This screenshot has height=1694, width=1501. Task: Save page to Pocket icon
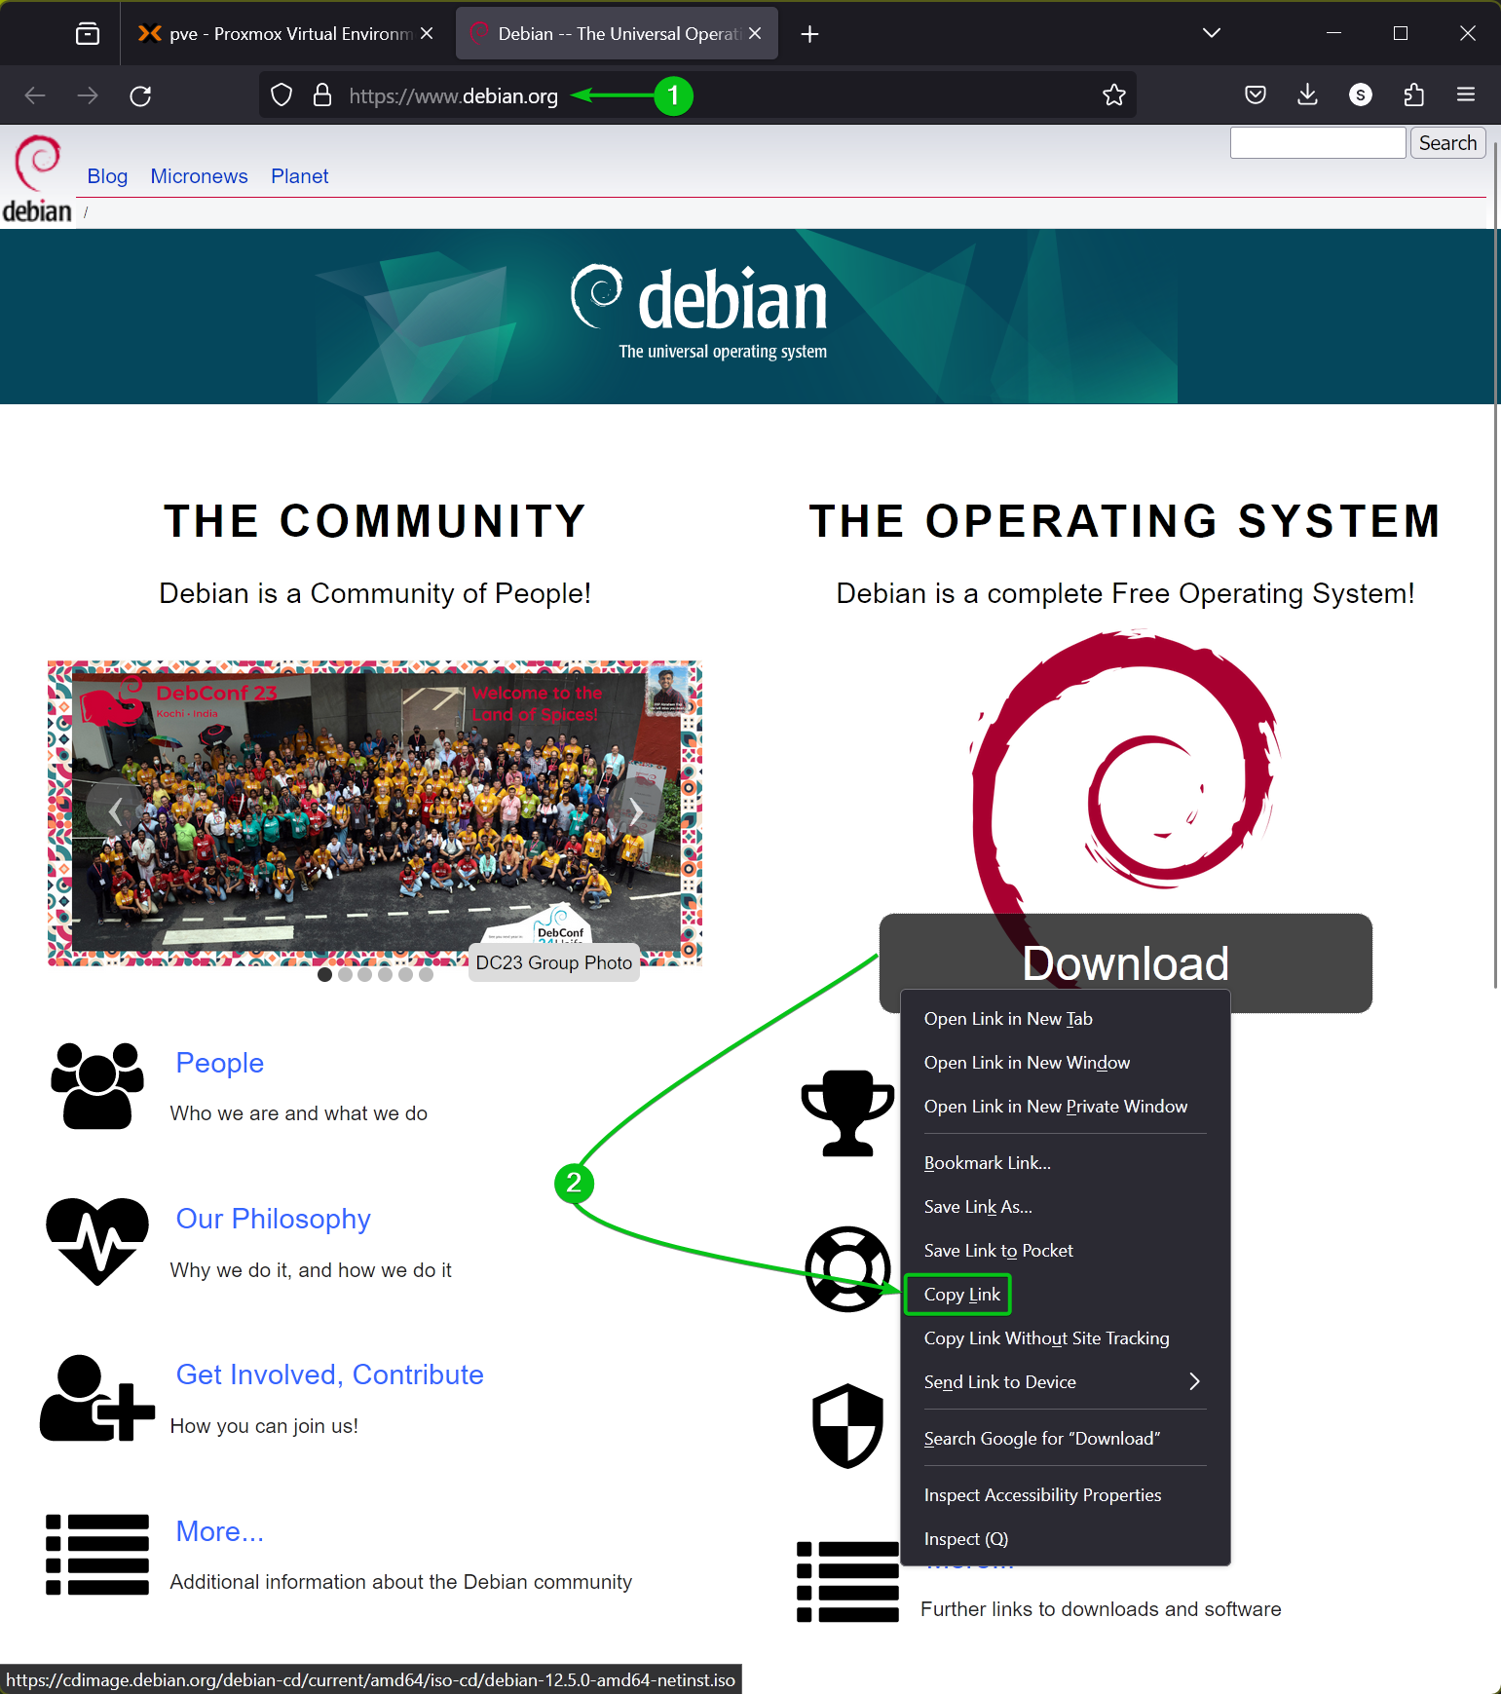point(1256,94)
